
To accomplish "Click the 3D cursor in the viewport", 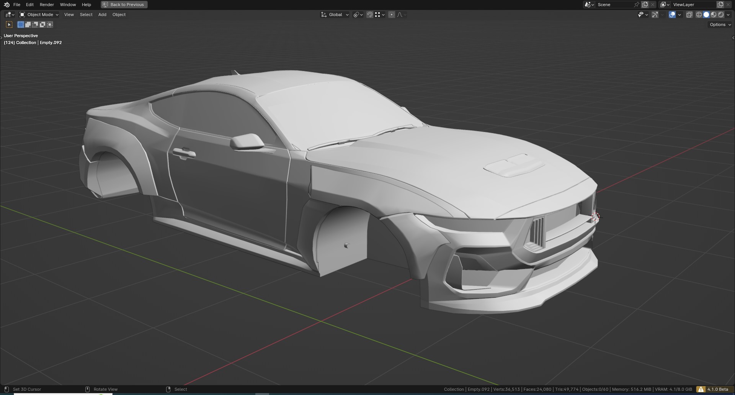I will coord(595,217).
